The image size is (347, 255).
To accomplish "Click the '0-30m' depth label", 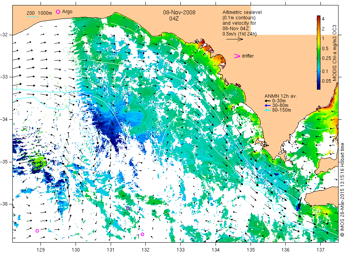I will point(279,101).
